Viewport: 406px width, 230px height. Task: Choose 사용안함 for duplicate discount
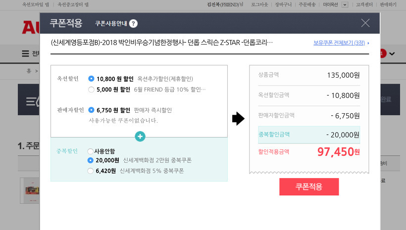pyautogui.click(x=90, y=151)
